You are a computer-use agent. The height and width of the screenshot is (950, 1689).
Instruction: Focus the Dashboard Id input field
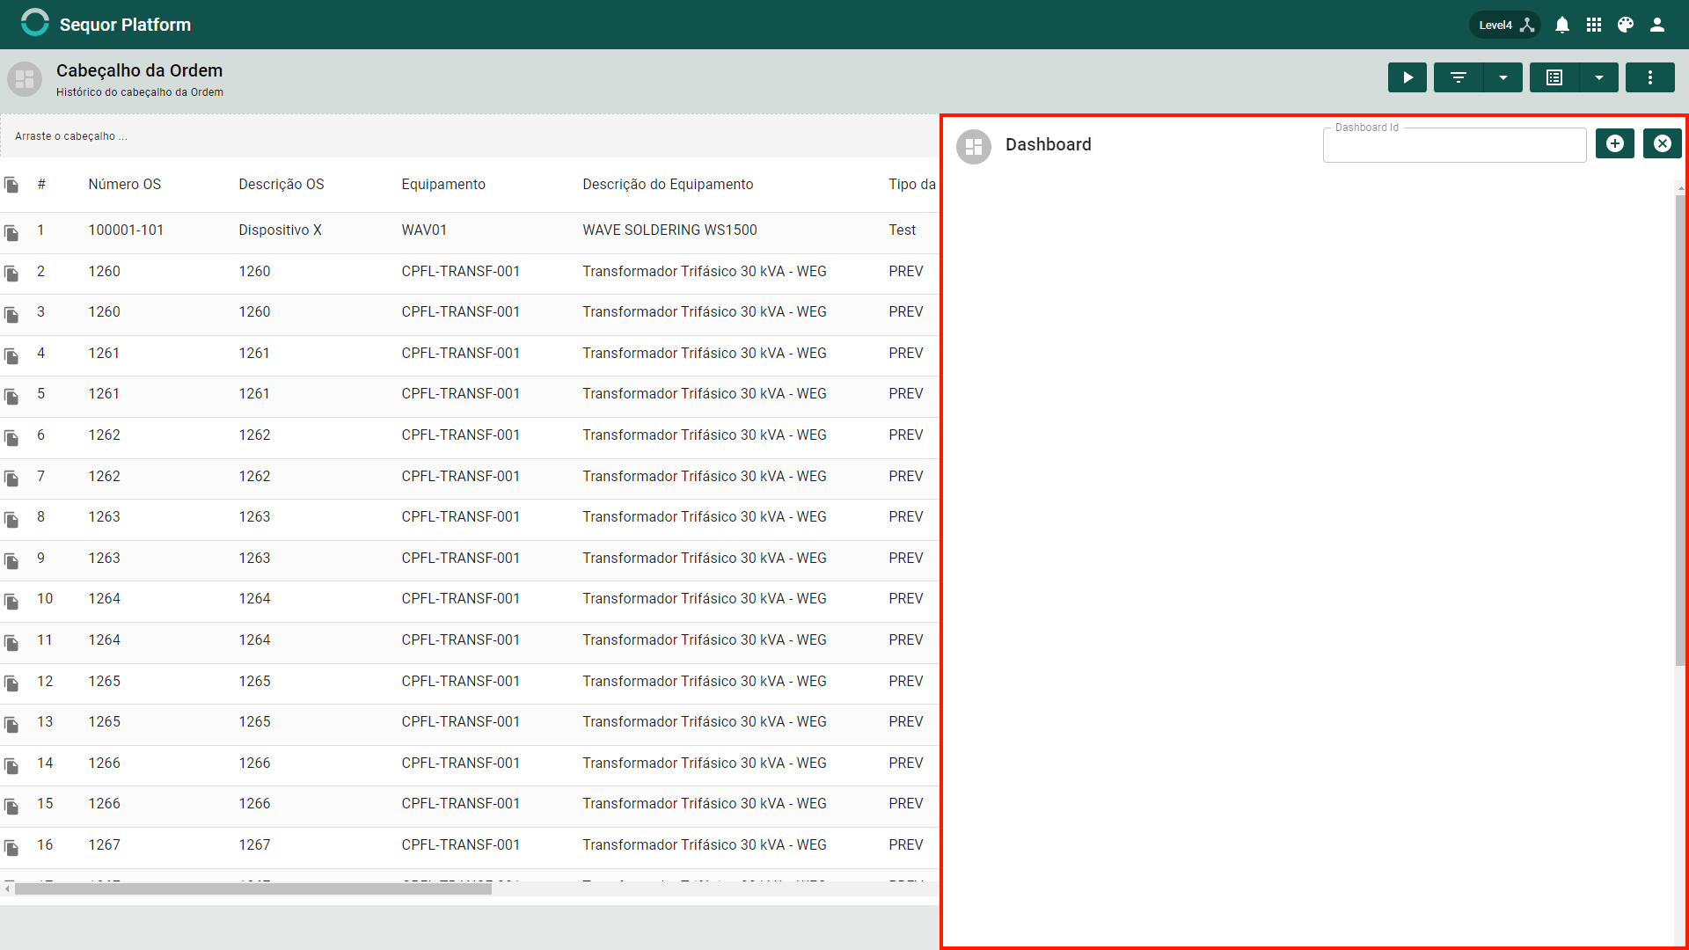1455,145
